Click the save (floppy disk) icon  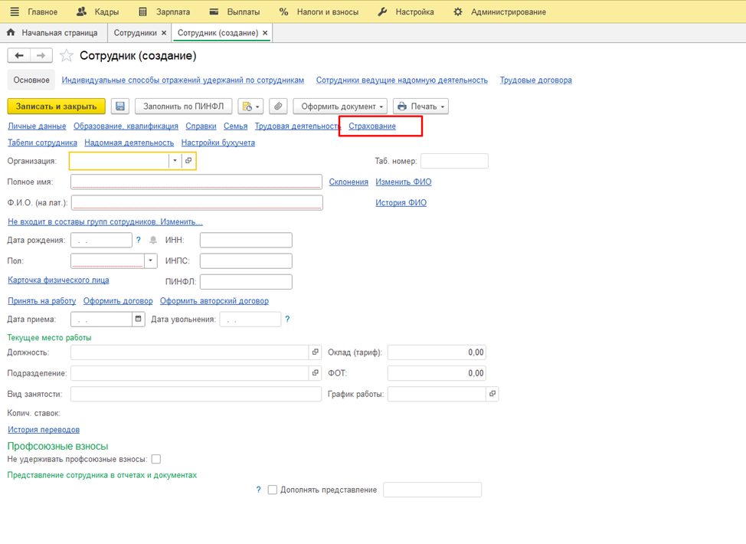[119, 107]
